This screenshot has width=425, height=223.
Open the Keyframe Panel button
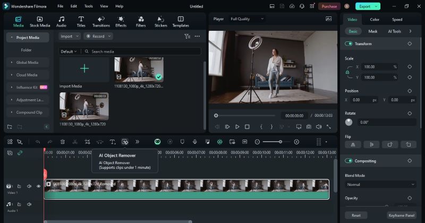[402, 216]
